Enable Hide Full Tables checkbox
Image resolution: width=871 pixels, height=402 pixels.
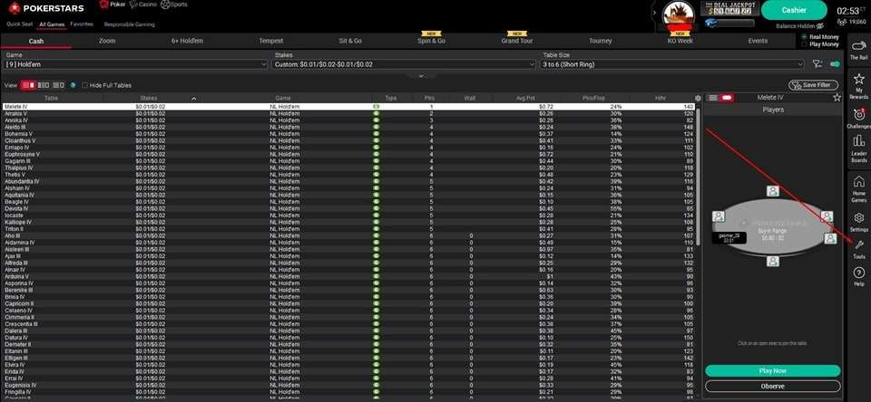click(x=85, y=85)
